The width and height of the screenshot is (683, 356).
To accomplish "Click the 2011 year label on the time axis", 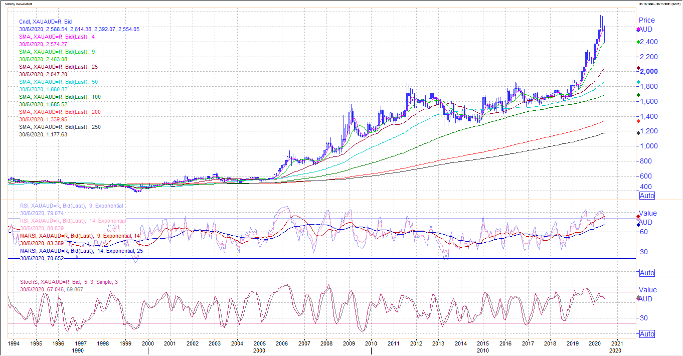I will [x=394, y=344].
